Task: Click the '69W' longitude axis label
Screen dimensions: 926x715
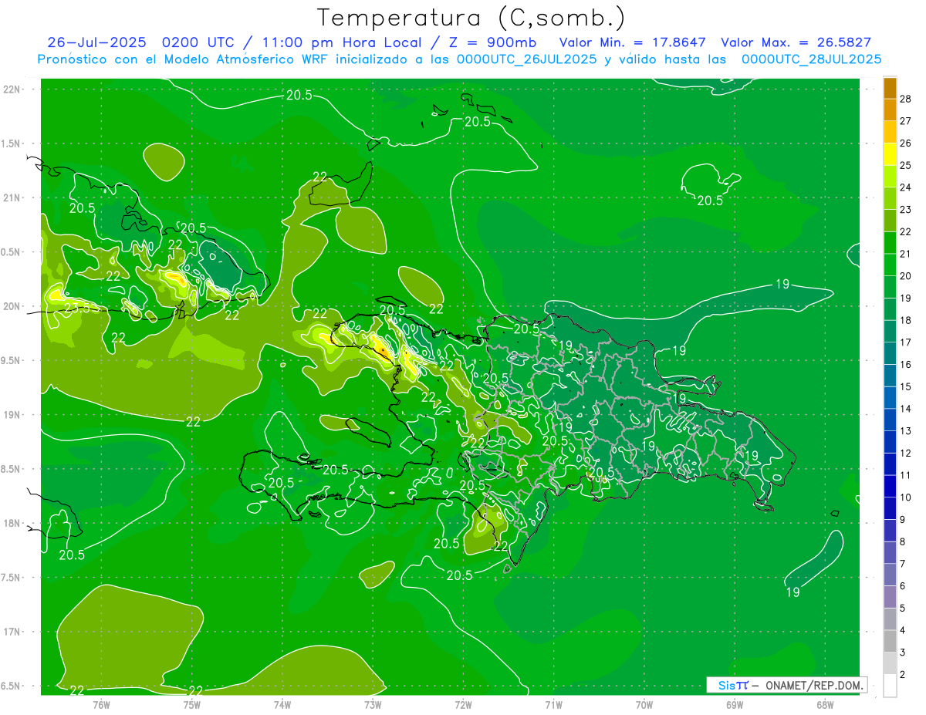Action: coord(735,704)
